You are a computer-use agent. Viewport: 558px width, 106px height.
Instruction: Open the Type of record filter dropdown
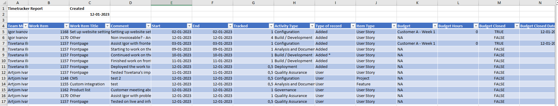(353, 26)
